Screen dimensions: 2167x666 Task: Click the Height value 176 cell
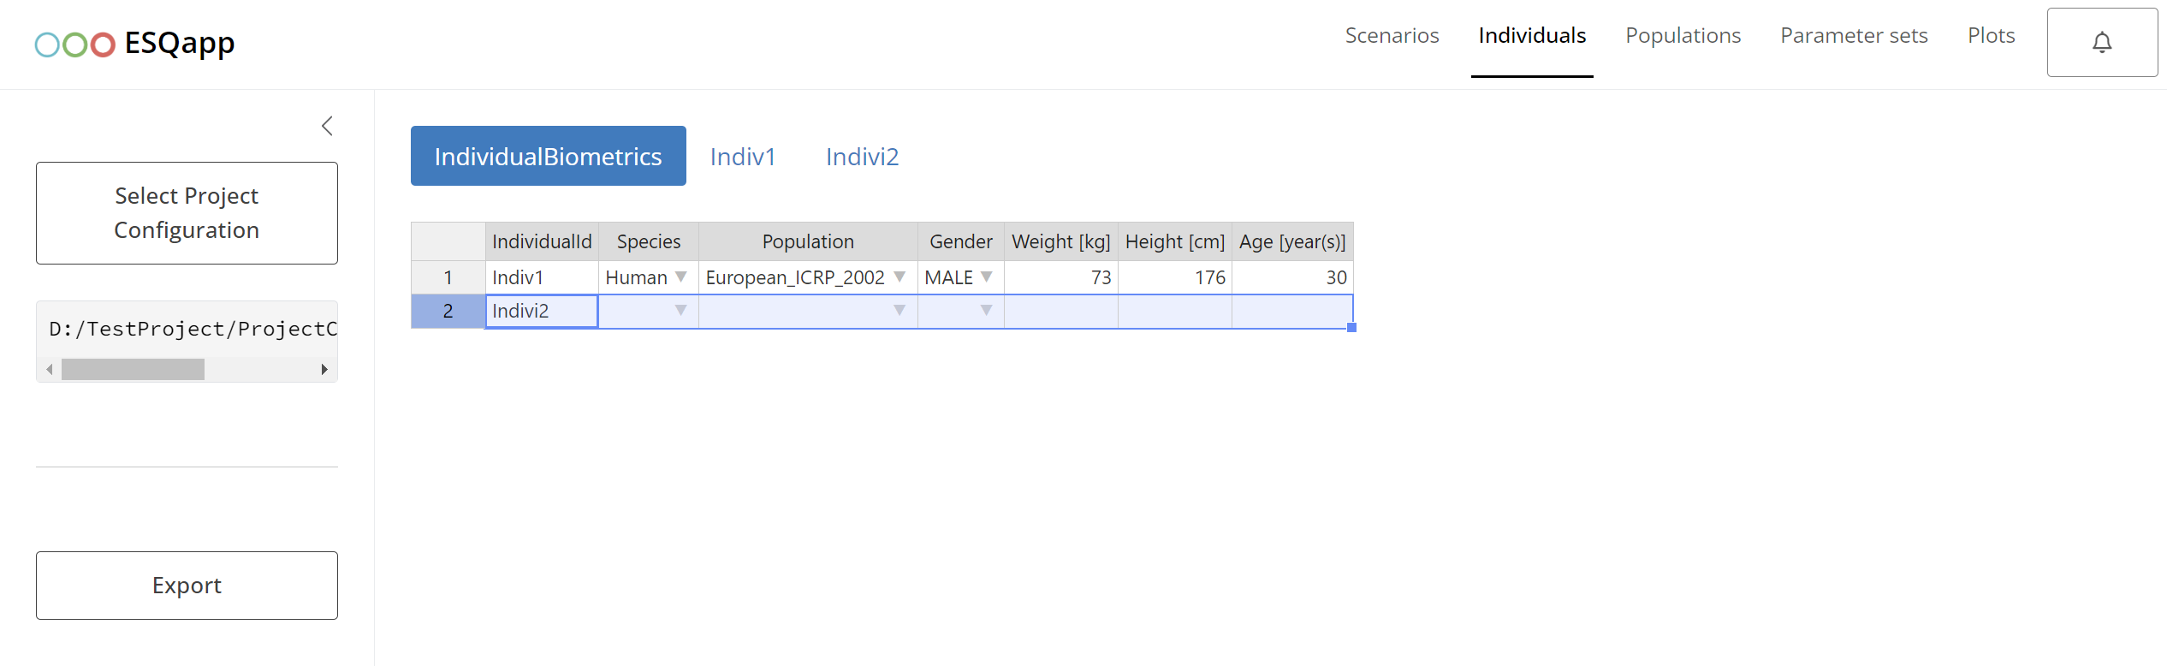(x=1175, y=277)
